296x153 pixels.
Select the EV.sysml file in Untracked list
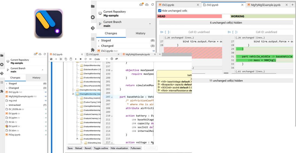click(x=13, y=126)
